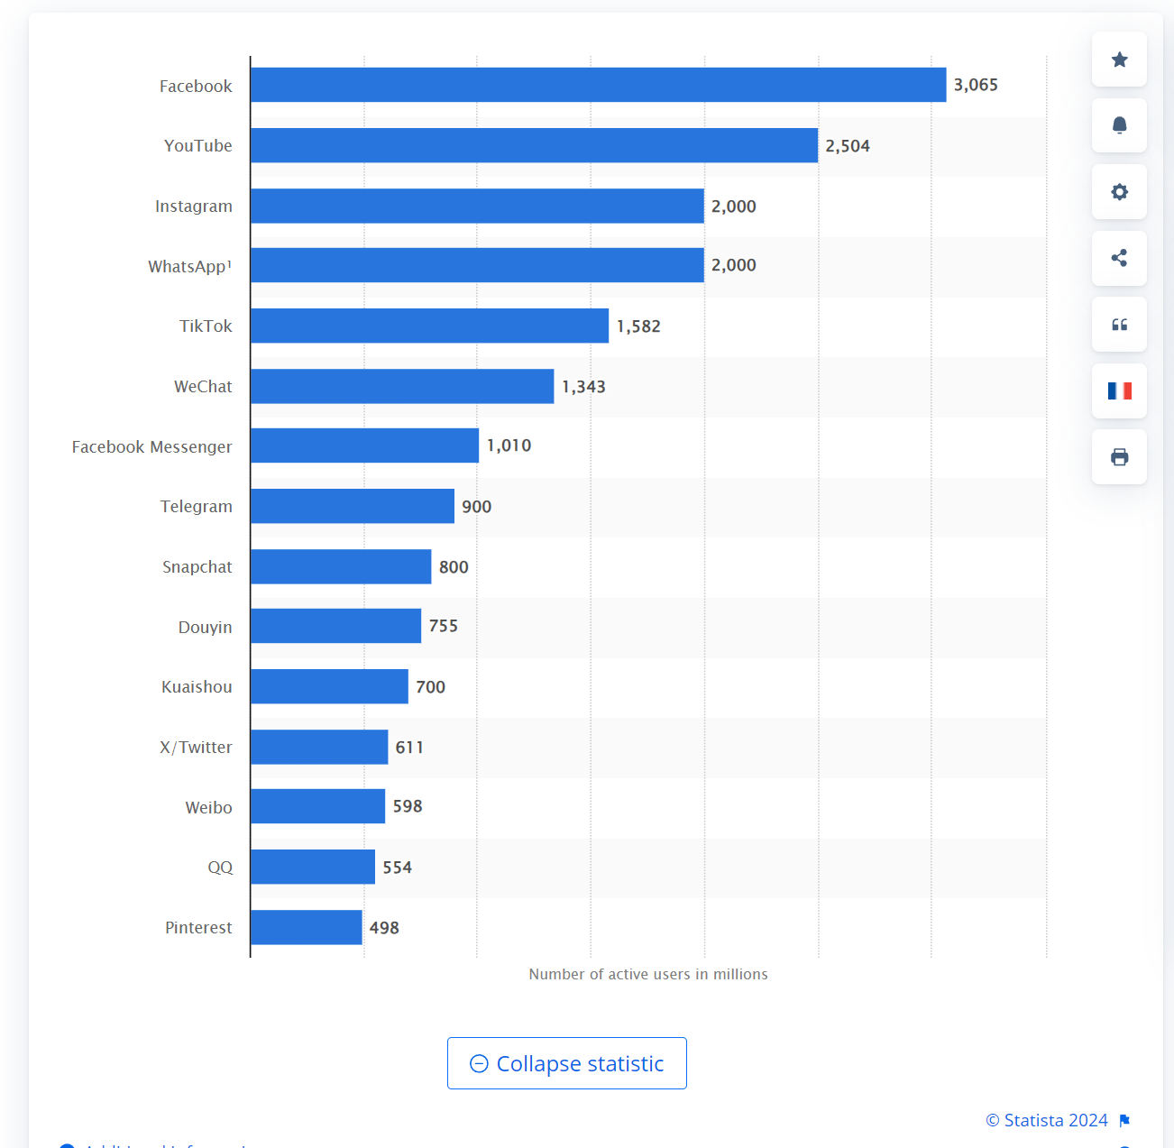Collapse the statistic chart

point(567,1063)
